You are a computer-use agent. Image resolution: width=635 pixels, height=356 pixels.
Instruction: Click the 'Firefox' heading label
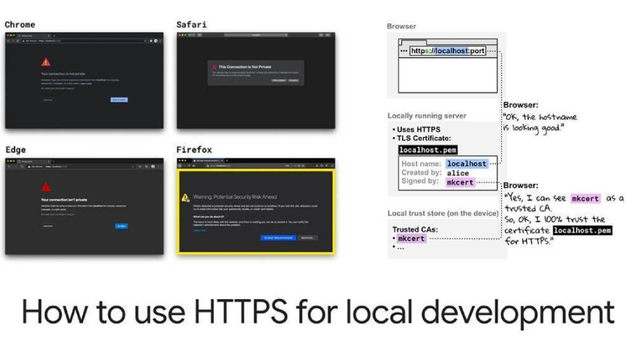(194, 150)
